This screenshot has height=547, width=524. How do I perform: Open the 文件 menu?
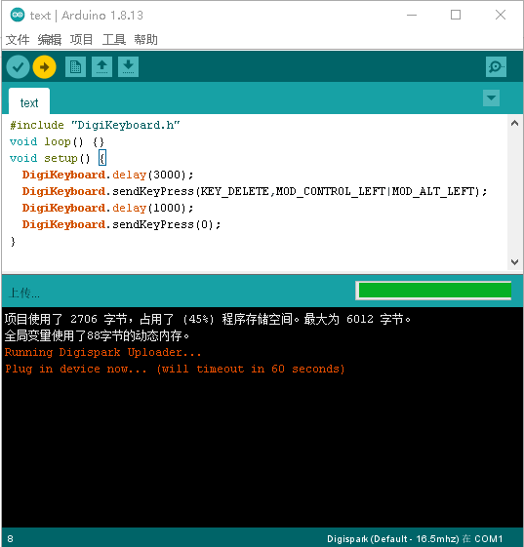tap(18, 39)
